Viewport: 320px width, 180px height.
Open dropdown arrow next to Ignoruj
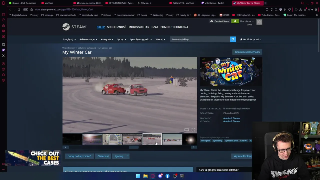tap(127, 156)
